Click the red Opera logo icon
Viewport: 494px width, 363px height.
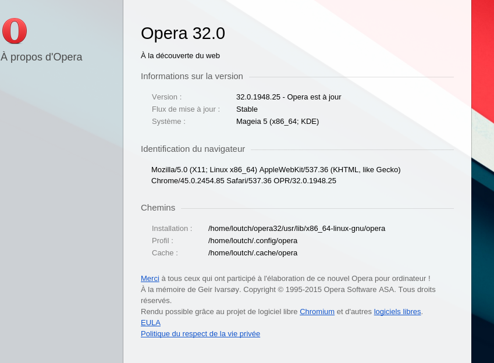click(15, 31)
